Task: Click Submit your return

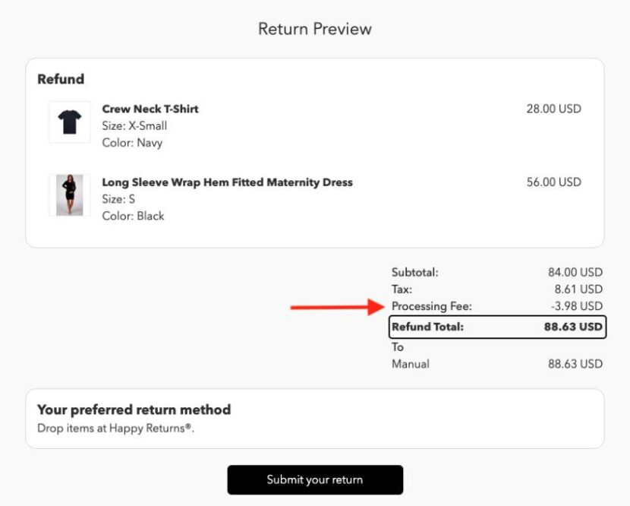Action: tap(315, 480)
